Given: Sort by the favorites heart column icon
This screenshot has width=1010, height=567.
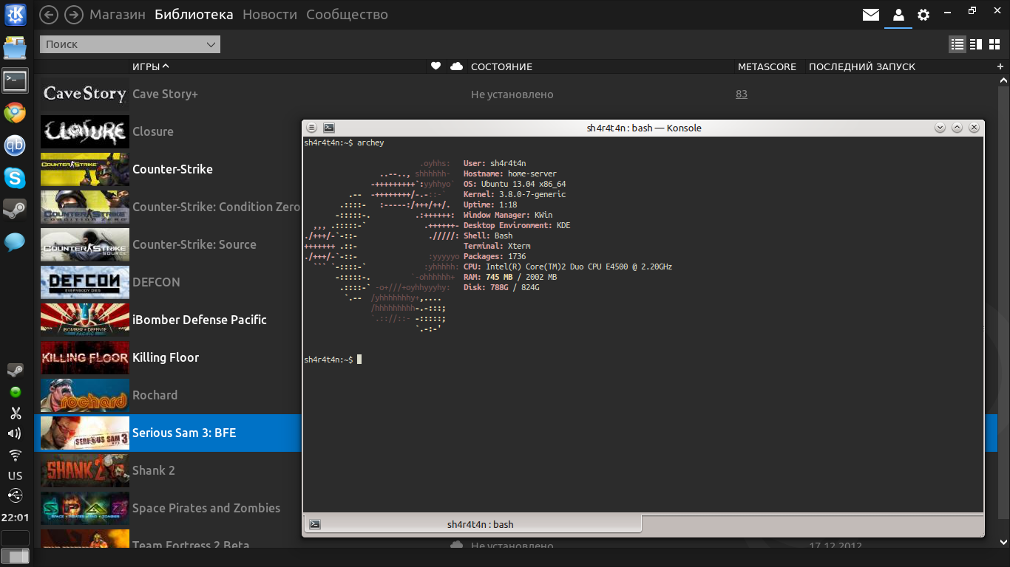Looking at the screenshot, I should pos(435,66).
